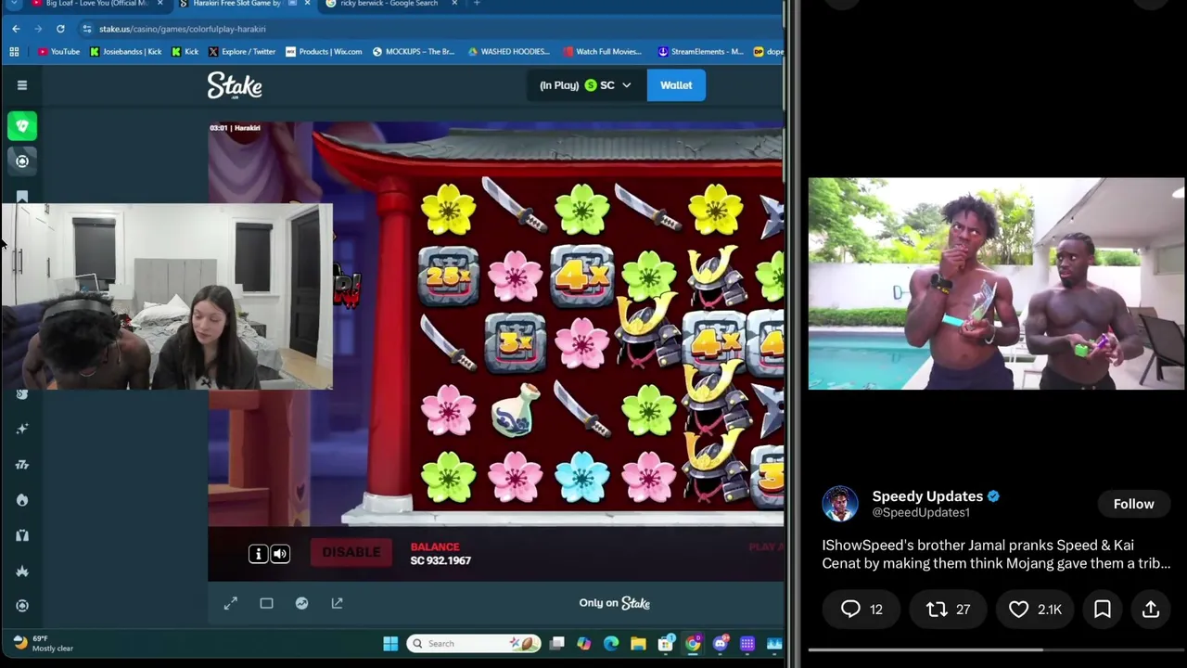This screenshot has width=1187, height=668.
Task: Open the slots 777 sidebar icon
Action: click(22, 465)
